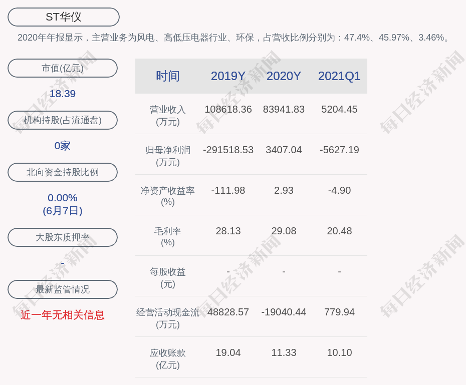Screen dimensions: 466x385
Task: Select receivables value 11.33
Action: tap(284, 352)
